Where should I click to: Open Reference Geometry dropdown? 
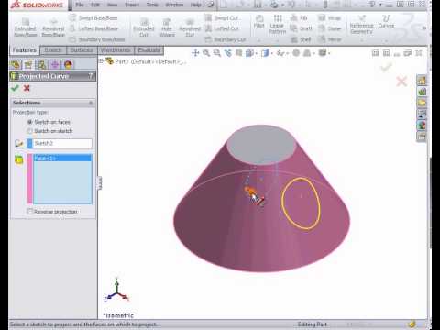[362, 40]
